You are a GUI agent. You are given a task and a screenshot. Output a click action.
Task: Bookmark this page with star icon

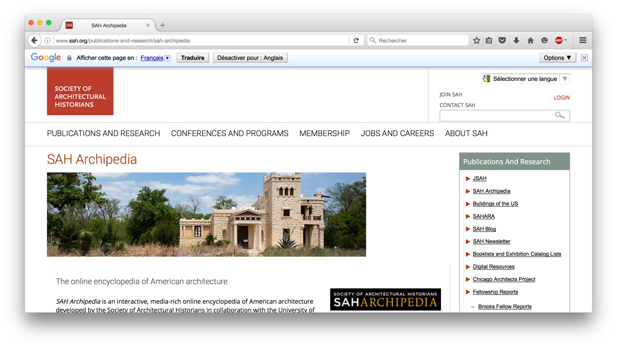point(477,40)
